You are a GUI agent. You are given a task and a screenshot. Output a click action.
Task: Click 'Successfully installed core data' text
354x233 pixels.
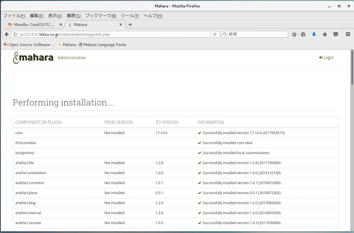tap(227, 143)
